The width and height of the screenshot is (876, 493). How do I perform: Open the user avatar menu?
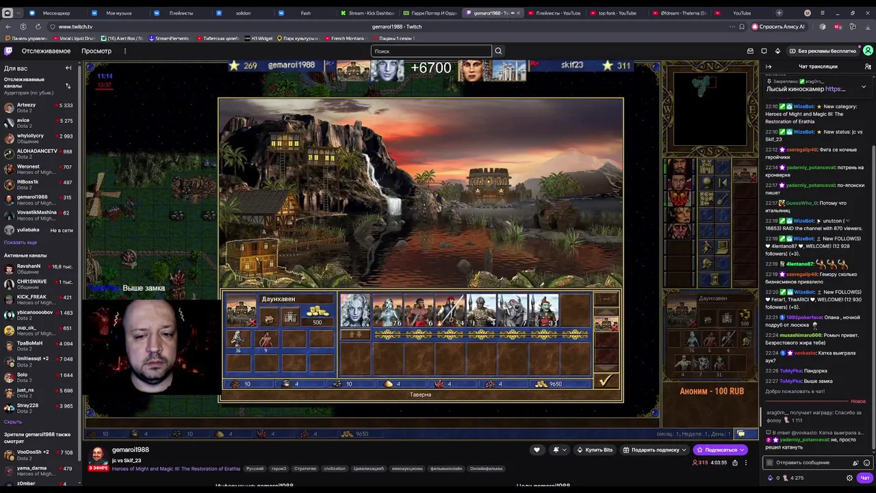pyautogui.click(x=868, y=51)
